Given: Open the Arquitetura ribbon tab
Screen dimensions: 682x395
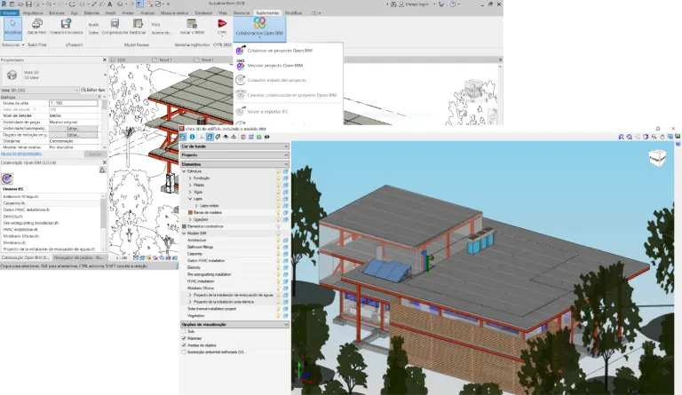Looking at the screenshot, I should 33,13.
